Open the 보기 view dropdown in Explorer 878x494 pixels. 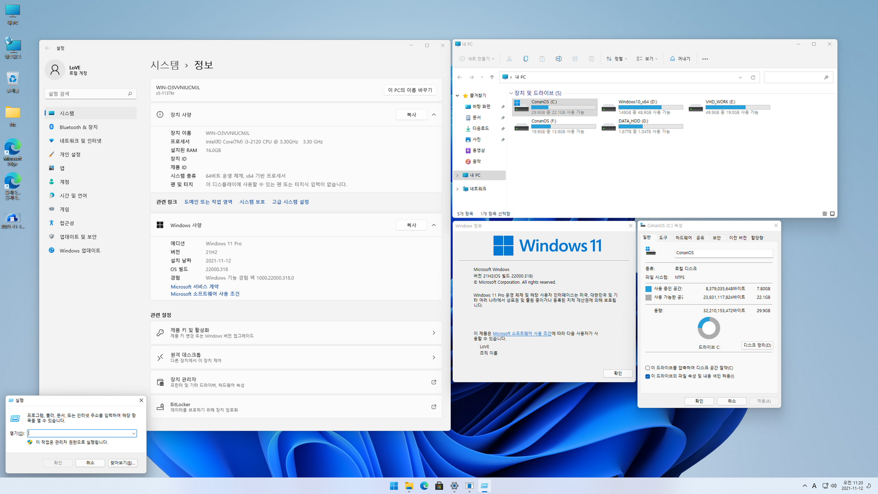(647, 59)
